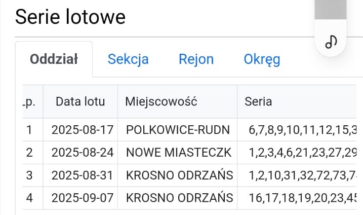Click KROSNO ODRZAŃS in row 3
This screenshot has height=215, width=363.
[x=179, y=175]
